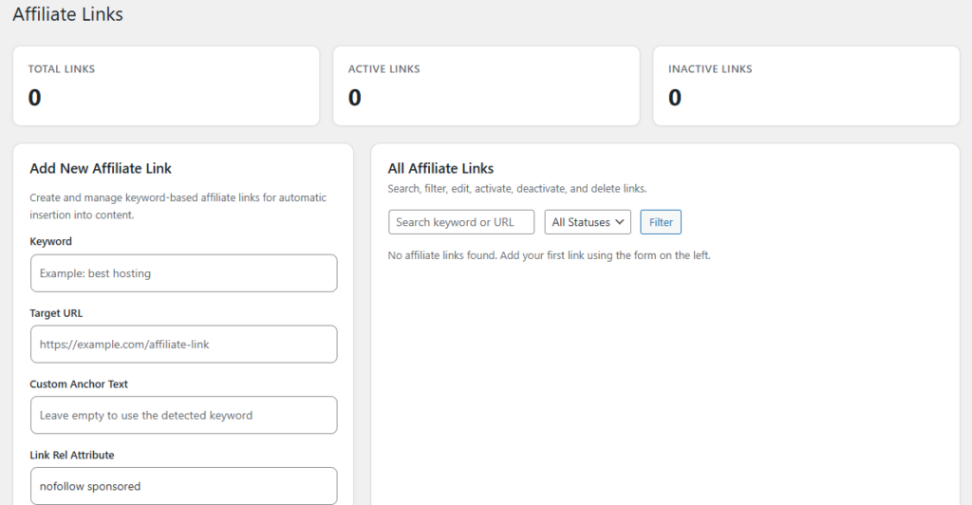Click the Add New Affiliate Link heading

tap(101, 169)
